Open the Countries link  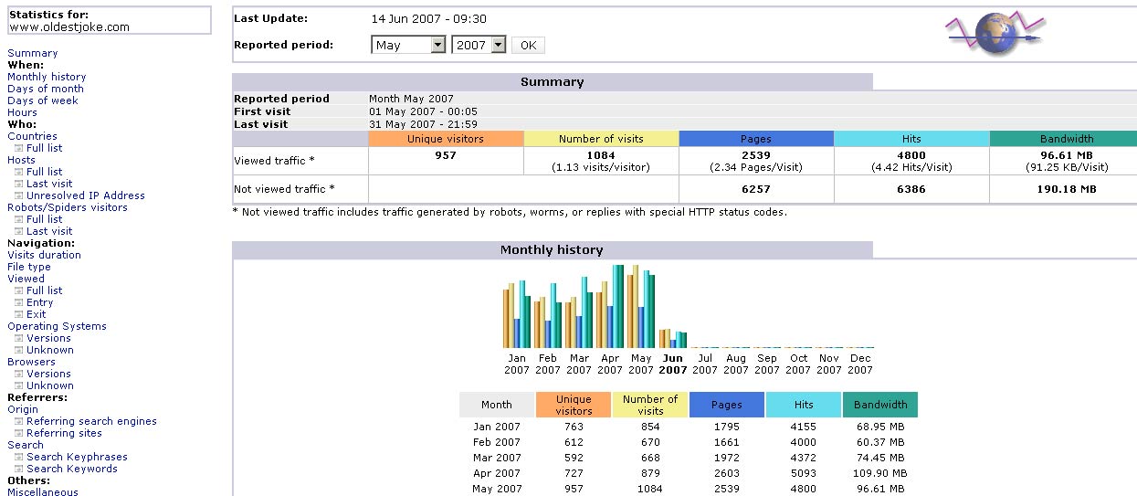pyautogui.click(x=32, y=136)
